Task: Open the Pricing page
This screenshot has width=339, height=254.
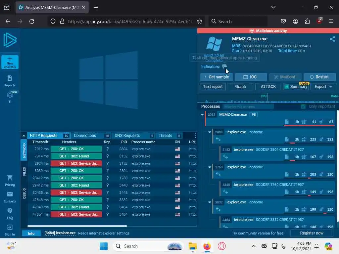Action: pos(10,181)
